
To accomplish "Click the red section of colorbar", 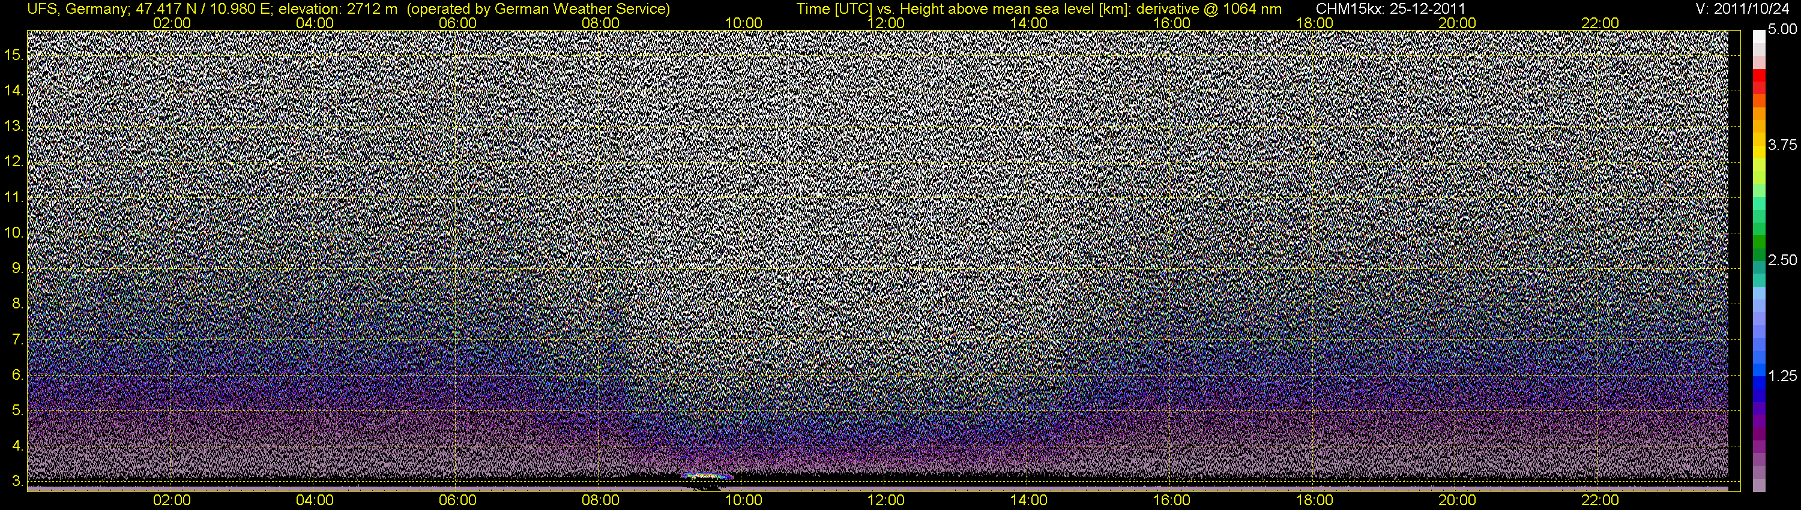I will [x=1759, y=81].
